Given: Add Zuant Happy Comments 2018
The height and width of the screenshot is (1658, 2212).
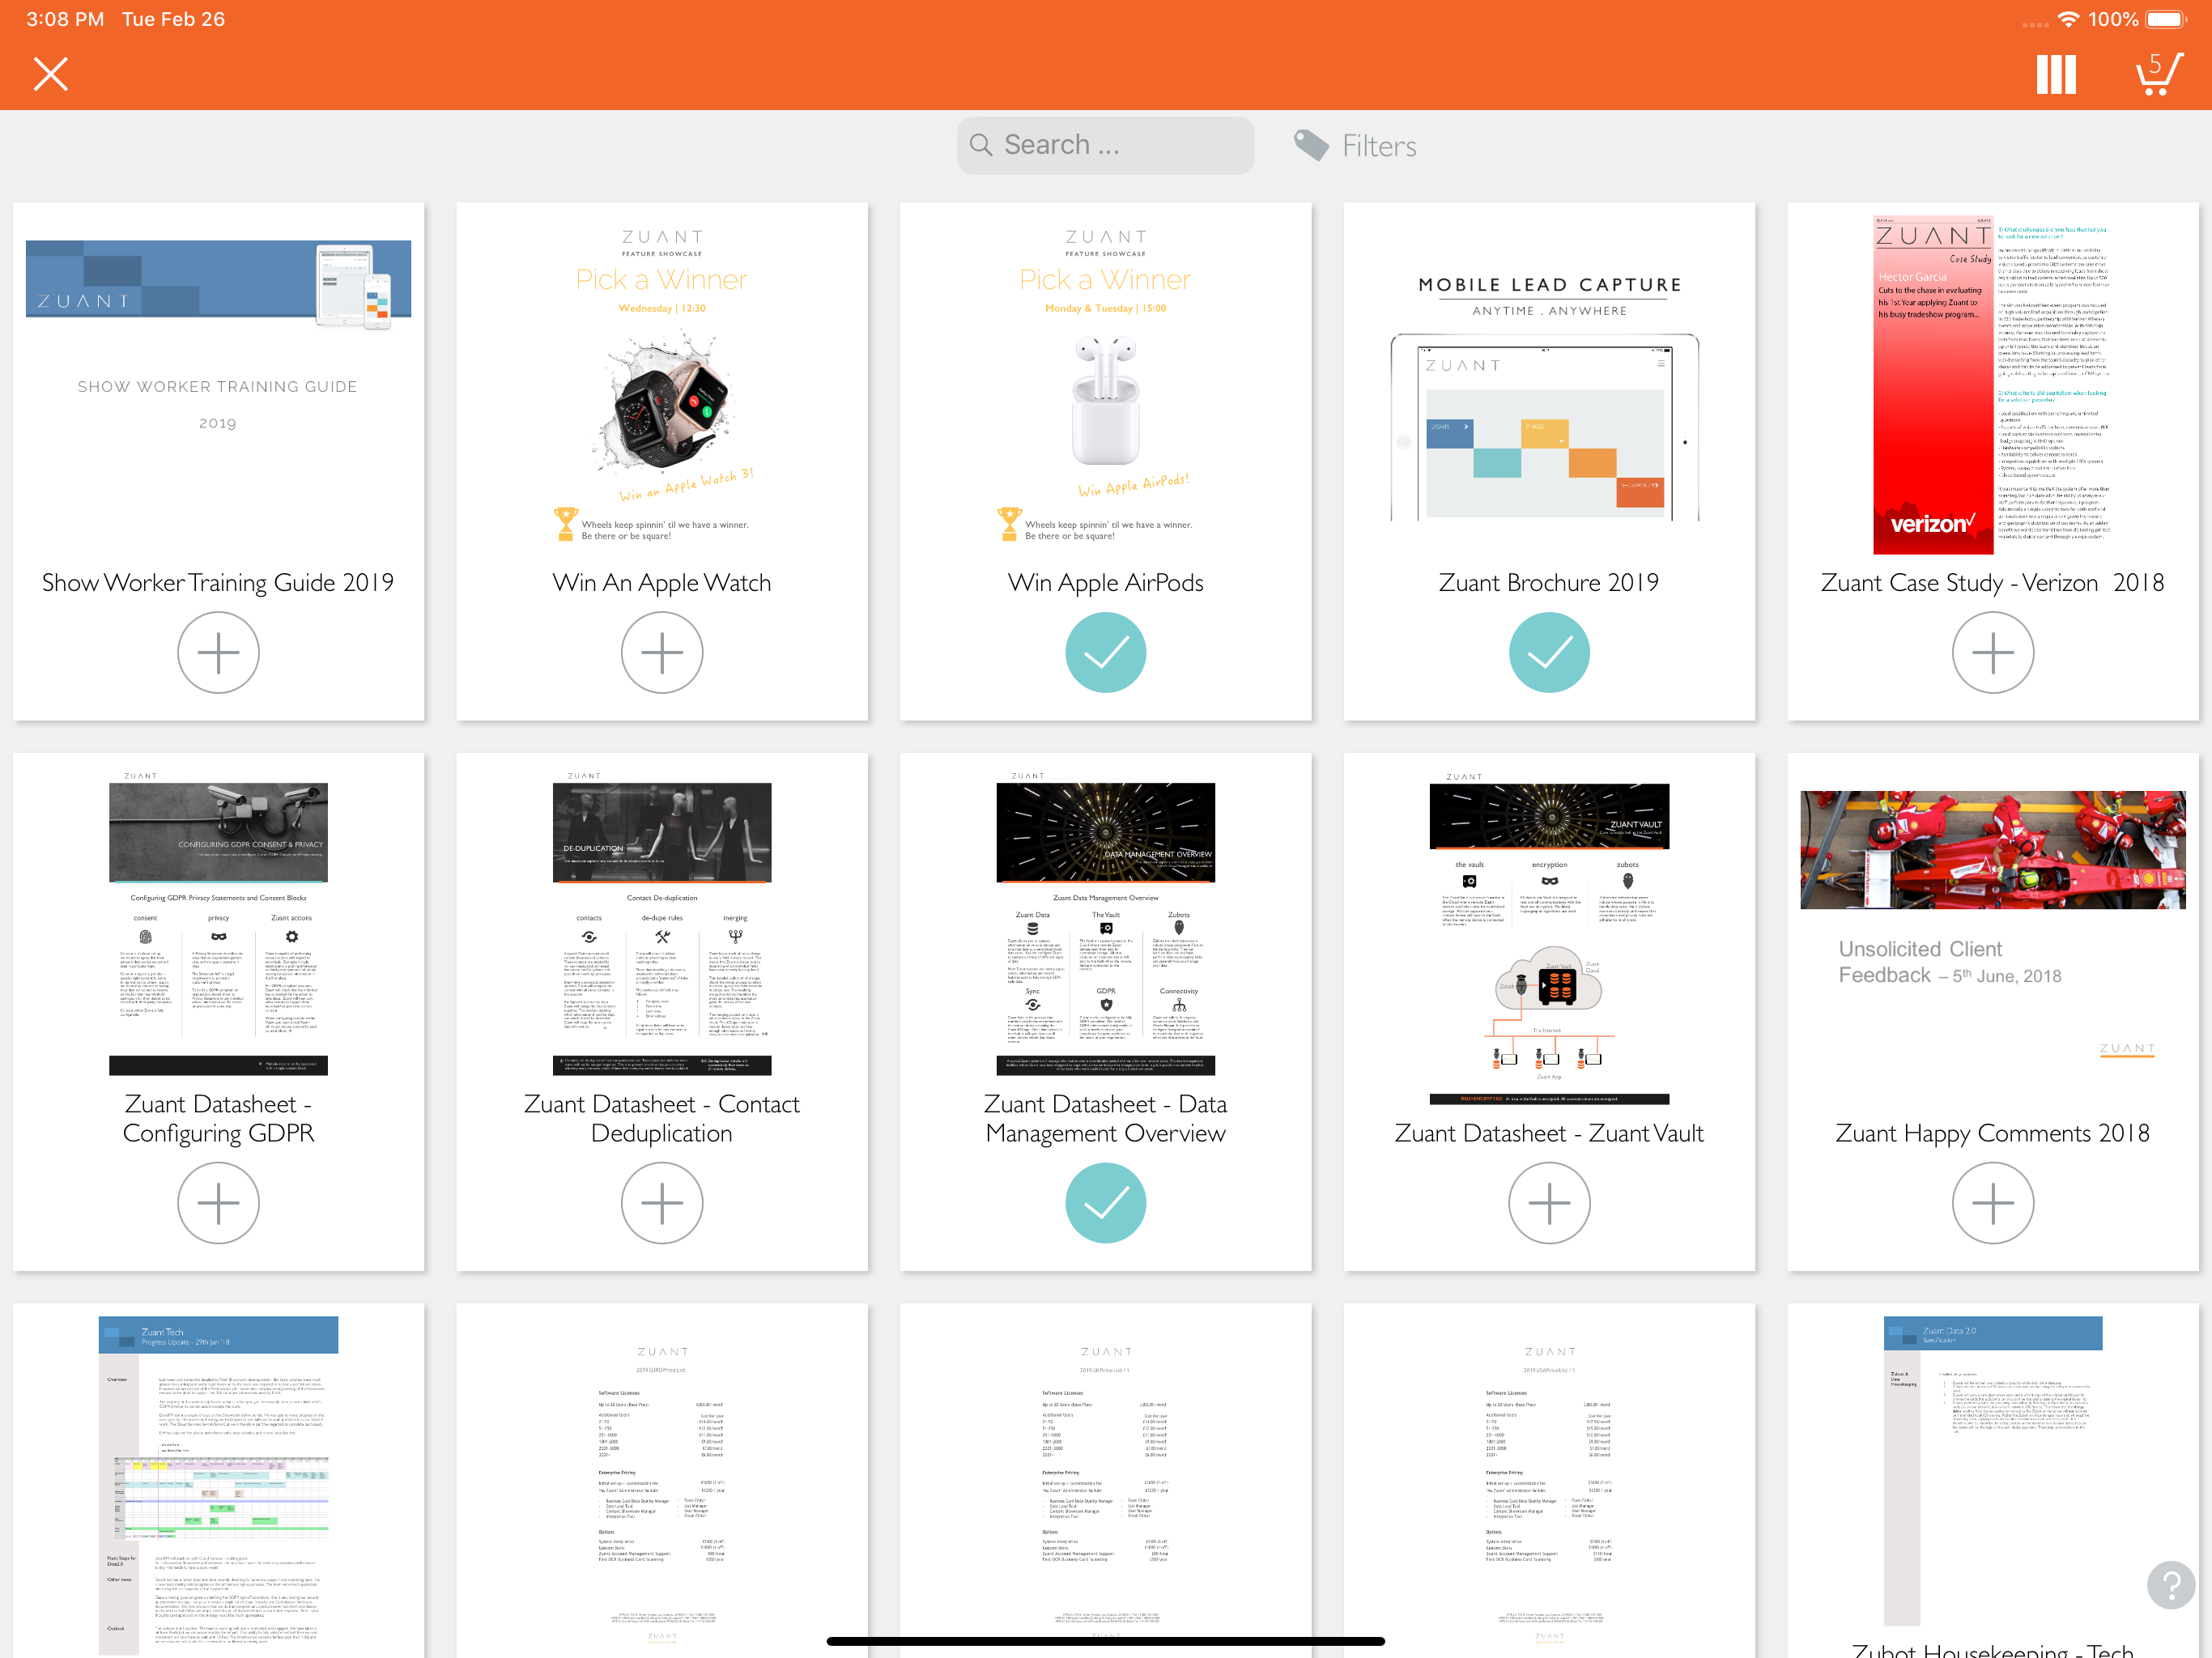Looking at the screenshot, I should pos(1993,1203).
